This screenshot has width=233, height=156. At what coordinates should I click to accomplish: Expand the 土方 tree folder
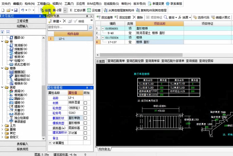point(2,126)
